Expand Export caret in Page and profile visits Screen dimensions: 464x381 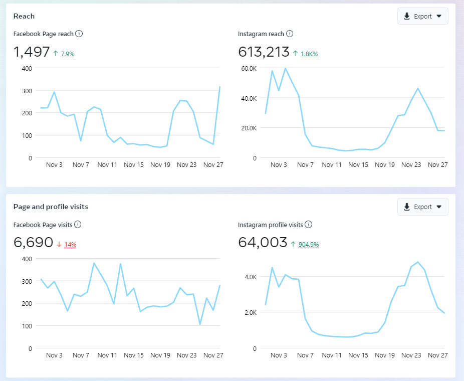pos(439,207)
